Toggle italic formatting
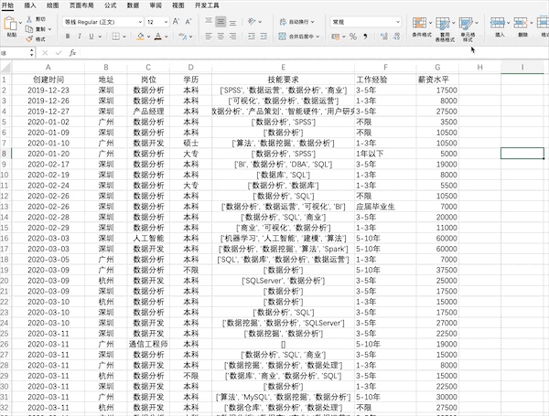The width and height of the screenshot is (549, 416). point(80,37)
